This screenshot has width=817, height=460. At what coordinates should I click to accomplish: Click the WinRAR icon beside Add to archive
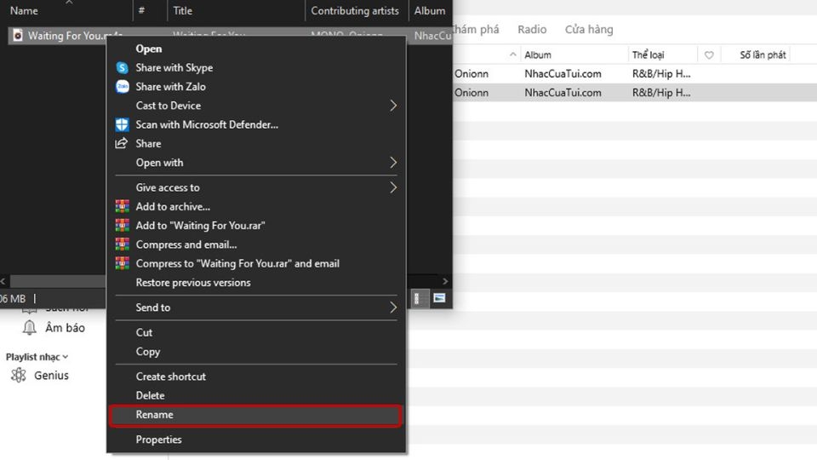pyautogui.click(x=122, y=206)
